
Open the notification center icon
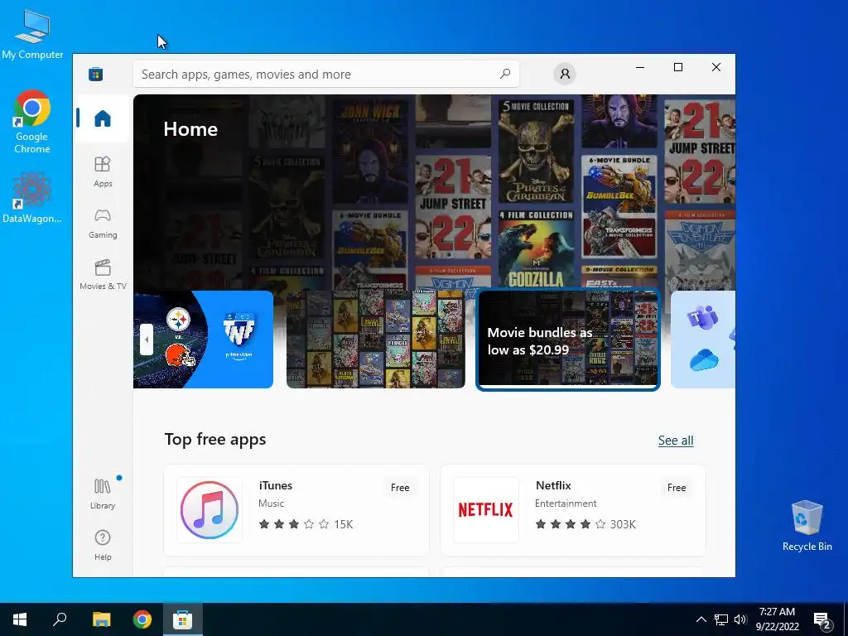pos(822,620)
